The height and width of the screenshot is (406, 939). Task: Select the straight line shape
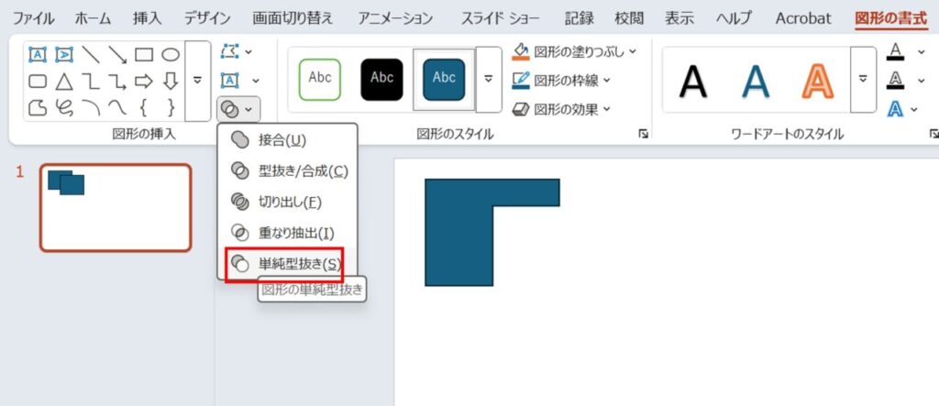[x=91, y=54]
